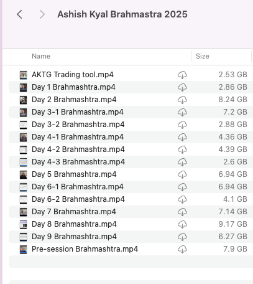Select file Day 4-3 Brahmashtra.mp4
Viewport: 253px width, 284px height.
click(x=131, y=162)
